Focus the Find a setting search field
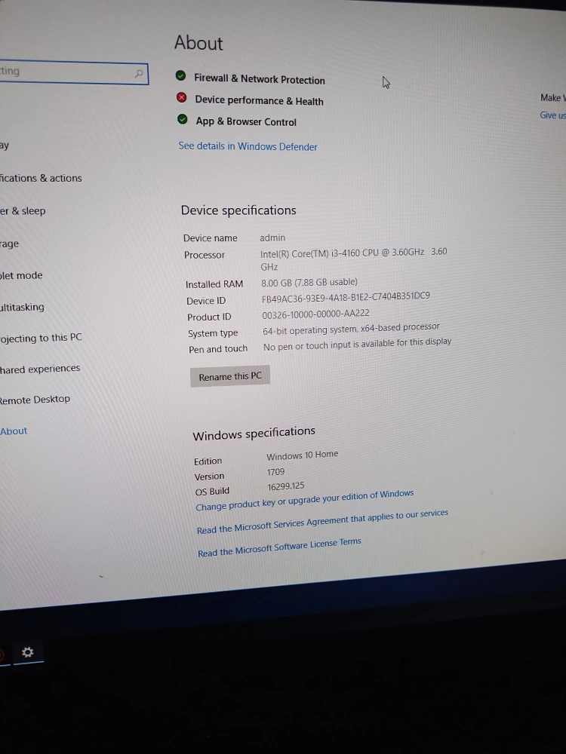Screen dimensions: 566x754 pos(73,73)
